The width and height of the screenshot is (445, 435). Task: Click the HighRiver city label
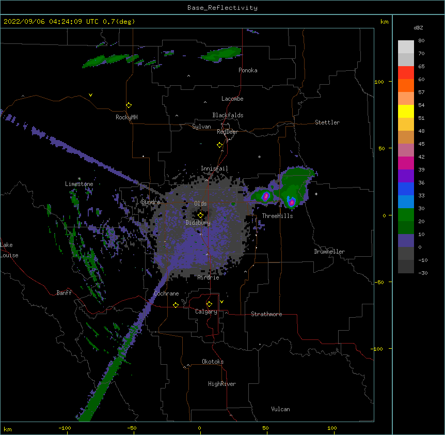click(222, 384)
